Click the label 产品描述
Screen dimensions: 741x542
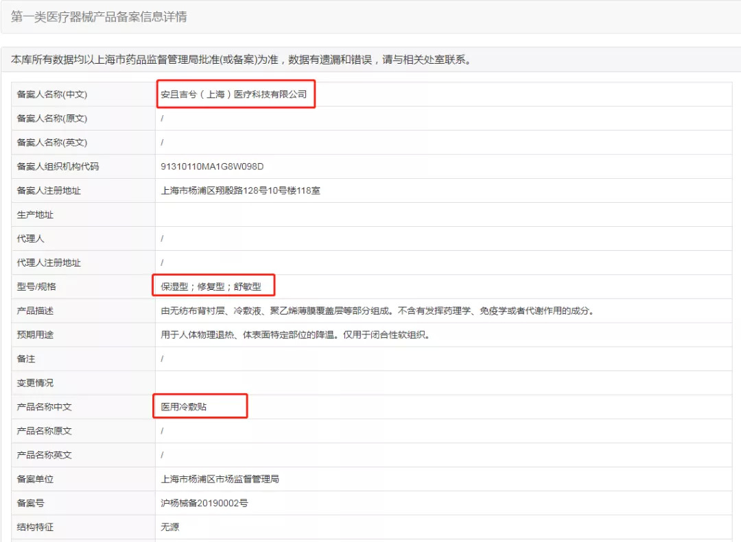coord(35,310)
